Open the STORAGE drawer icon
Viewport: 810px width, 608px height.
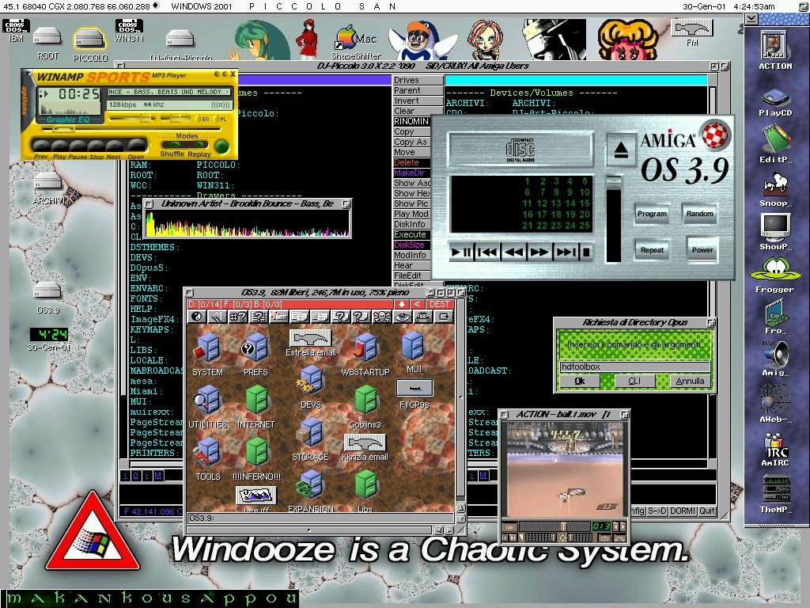pos(310,433)
